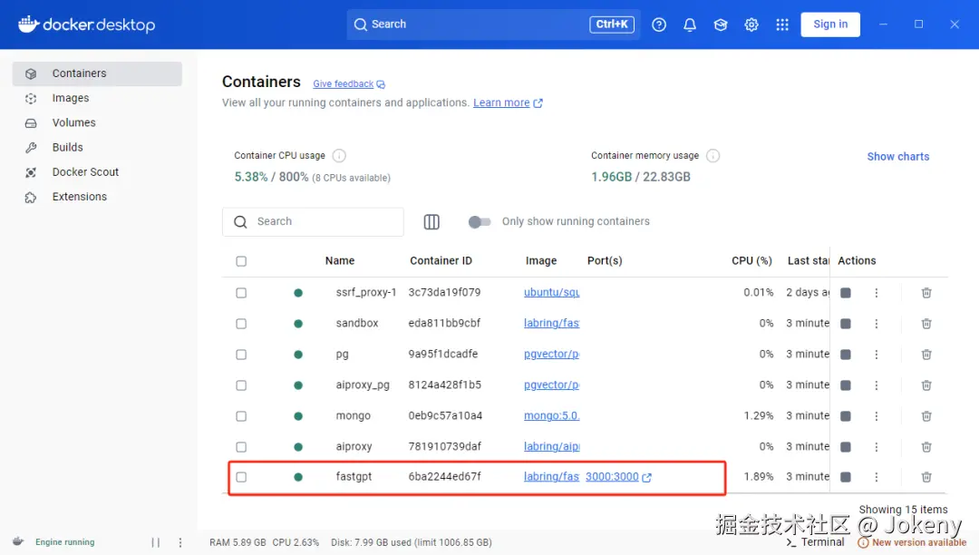The image size is (979, 555).
Task: Open fastgpt port 3000:3000 link
Action: 618,477
